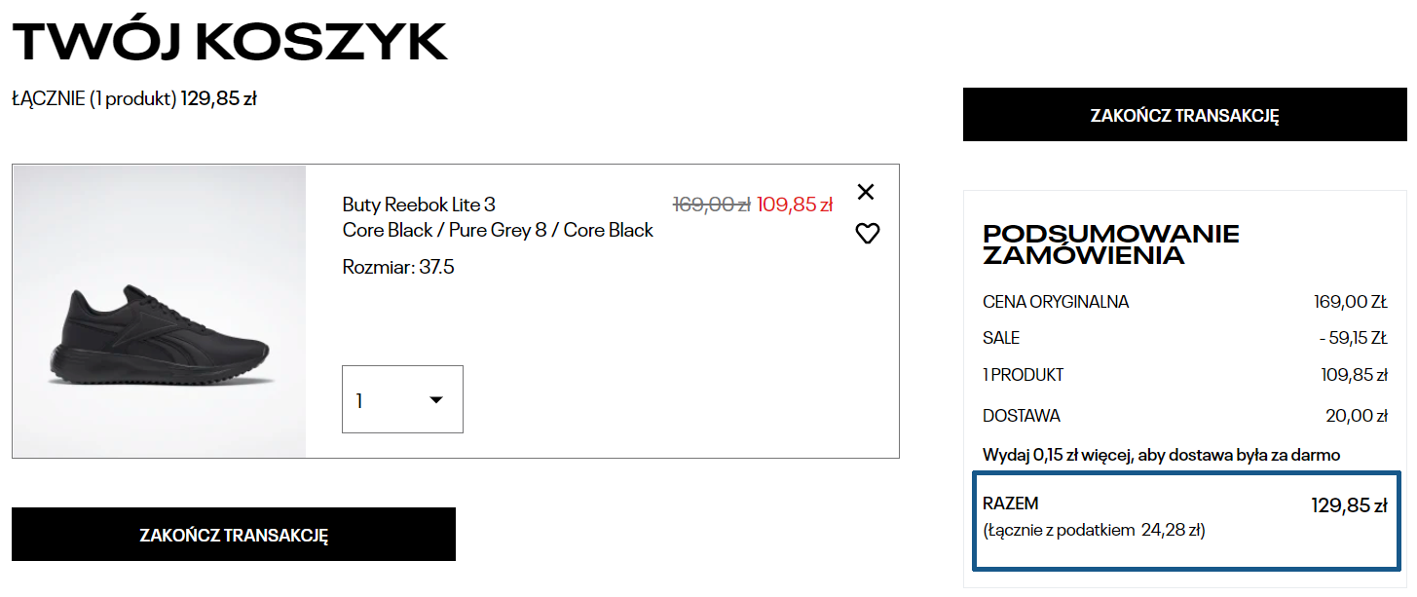This screenshot has height=597, width=1417.
Task: Click the red 109,85 zł sale price
Action: 795,205
